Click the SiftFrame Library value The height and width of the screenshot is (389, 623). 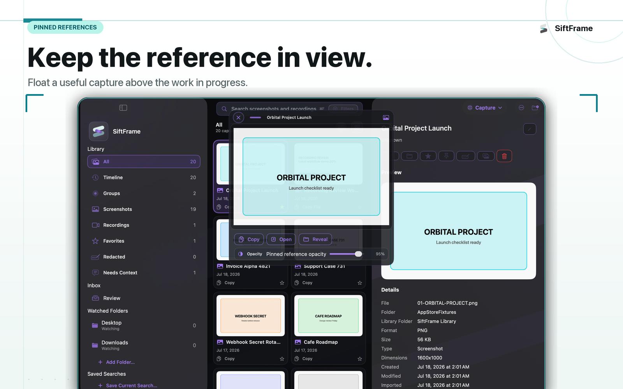pyautogui.click(x=437, y=321)
